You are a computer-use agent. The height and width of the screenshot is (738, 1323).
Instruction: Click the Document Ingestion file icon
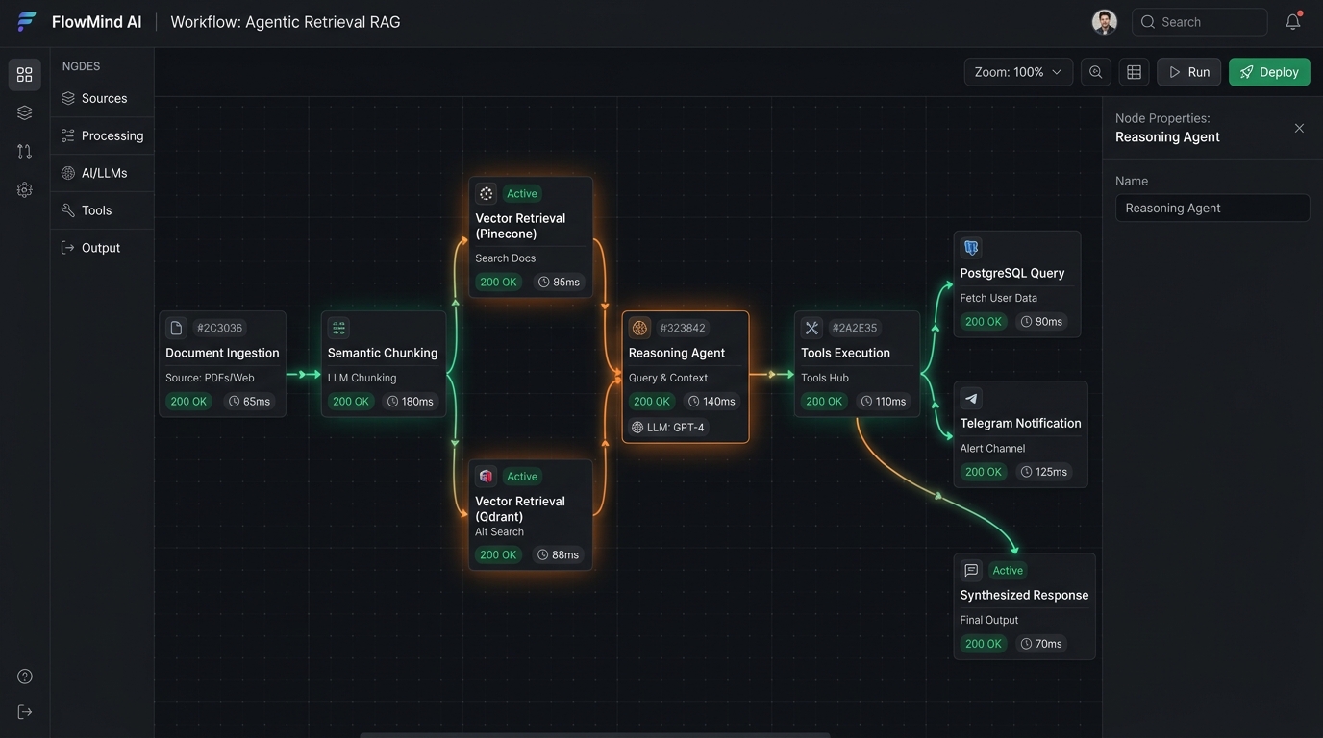point(176,328)
